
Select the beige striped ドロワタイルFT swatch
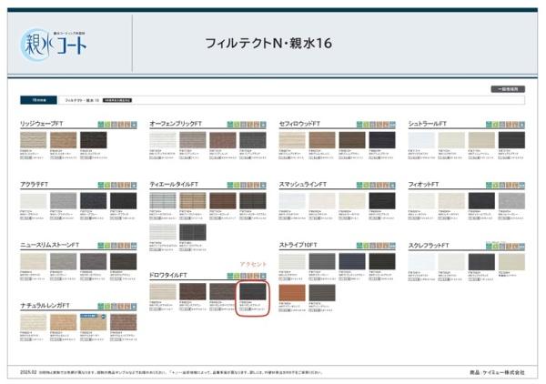pyautogui.click(x=163, y=292)
